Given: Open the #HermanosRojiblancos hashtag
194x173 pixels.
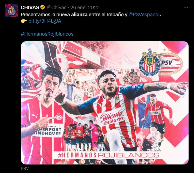Looking at the screenshot, I should [47, 34].
